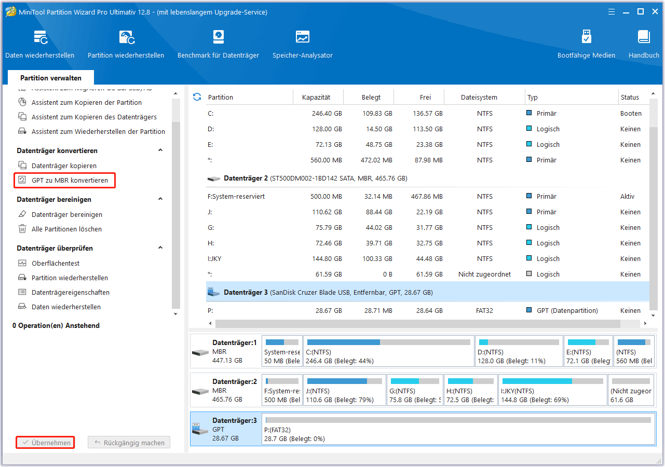
Task: Sort by the Partition column header
Action: coord(249,97)
